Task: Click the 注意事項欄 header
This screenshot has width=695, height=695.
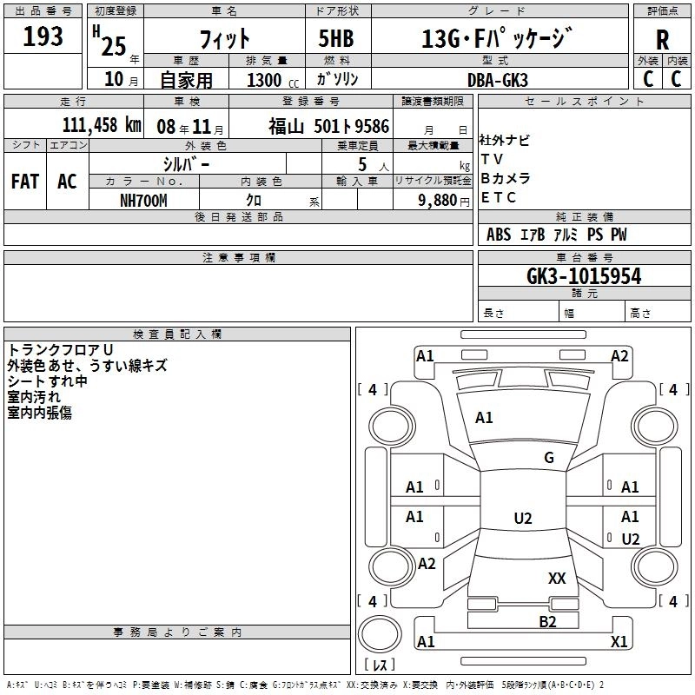Action: pos(238,257)
